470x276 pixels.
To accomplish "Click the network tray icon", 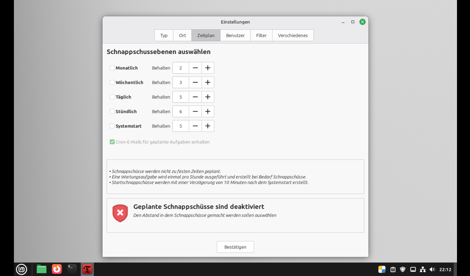I will 423,269.
